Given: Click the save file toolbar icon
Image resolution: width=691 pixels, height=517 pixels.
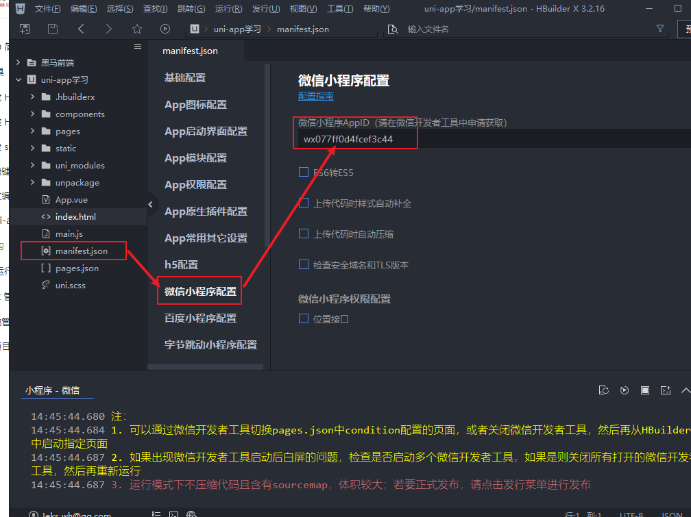Looking at the screenshot, I should [x=53, y=29].
